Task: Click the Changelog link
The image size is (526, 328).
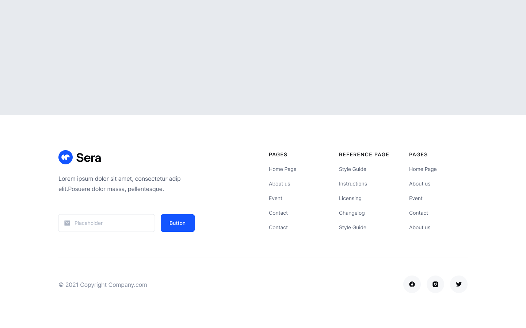Action: [x=352, y=213]
